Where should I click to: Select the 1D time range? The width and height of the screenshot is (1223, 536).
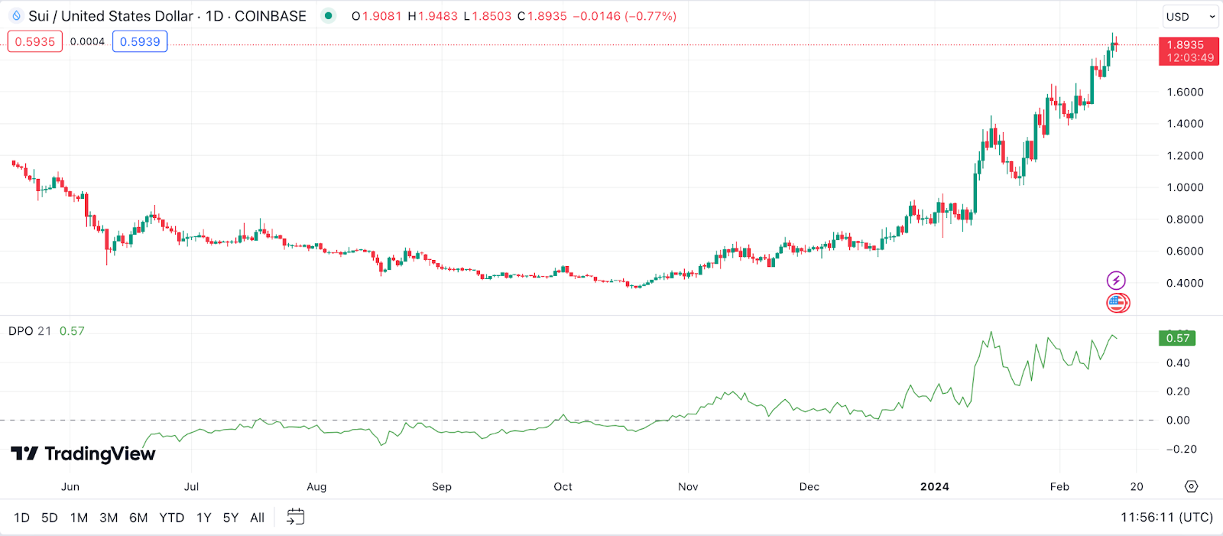pos(22,518)
